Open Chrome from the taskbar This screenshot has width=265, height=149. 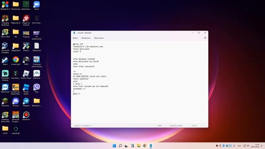coord(145,146)
